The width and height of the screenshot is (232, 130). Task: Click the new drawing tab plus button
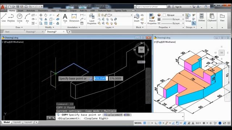click(69, 32)
